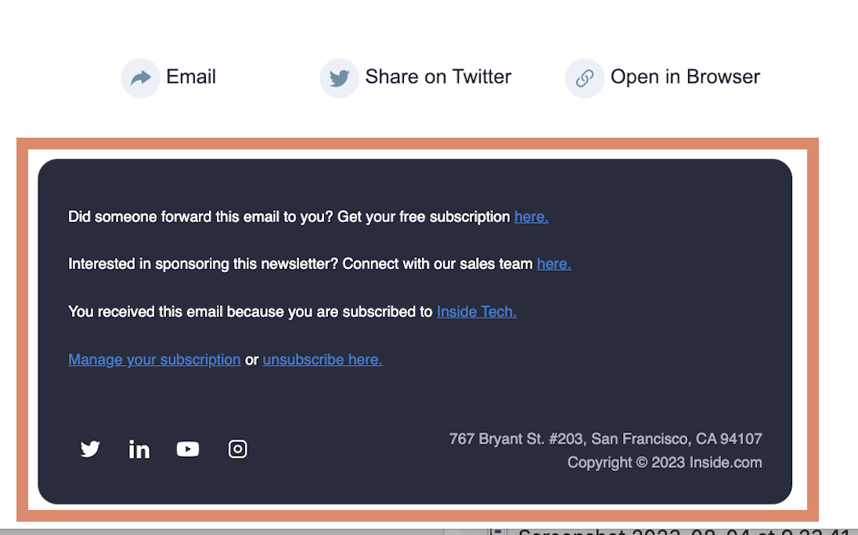Viewport: 858px width, 535px height.
Task: Click the "Share on Twitter" text
Action: pyautogui.click(x=438, y=77)
